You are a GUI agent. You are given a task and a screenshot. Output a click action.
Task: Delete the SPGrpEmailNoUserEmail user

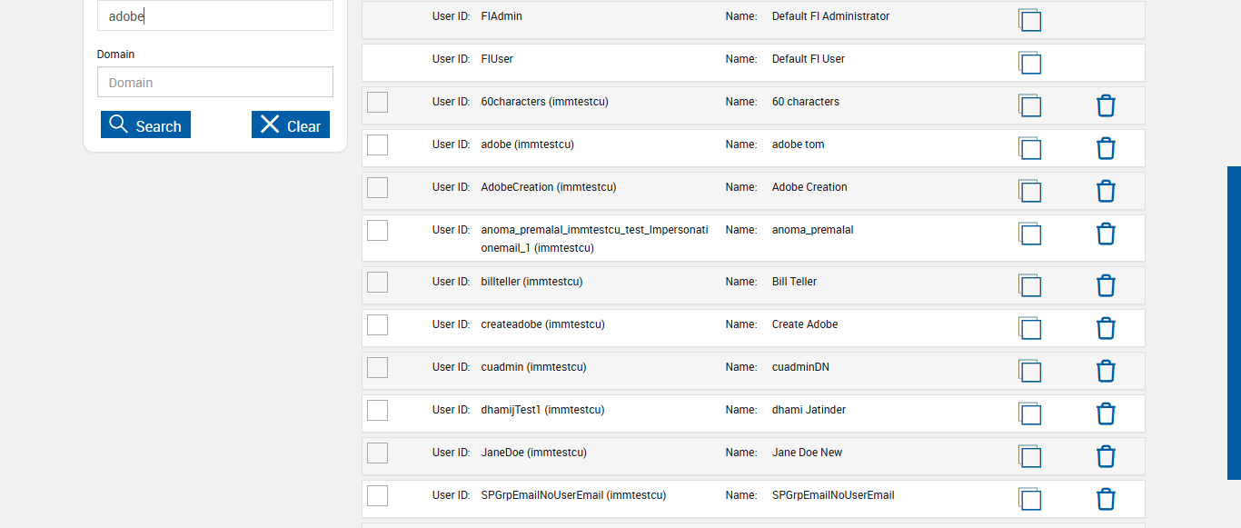pyautogui.click(x=1106, y=499)
